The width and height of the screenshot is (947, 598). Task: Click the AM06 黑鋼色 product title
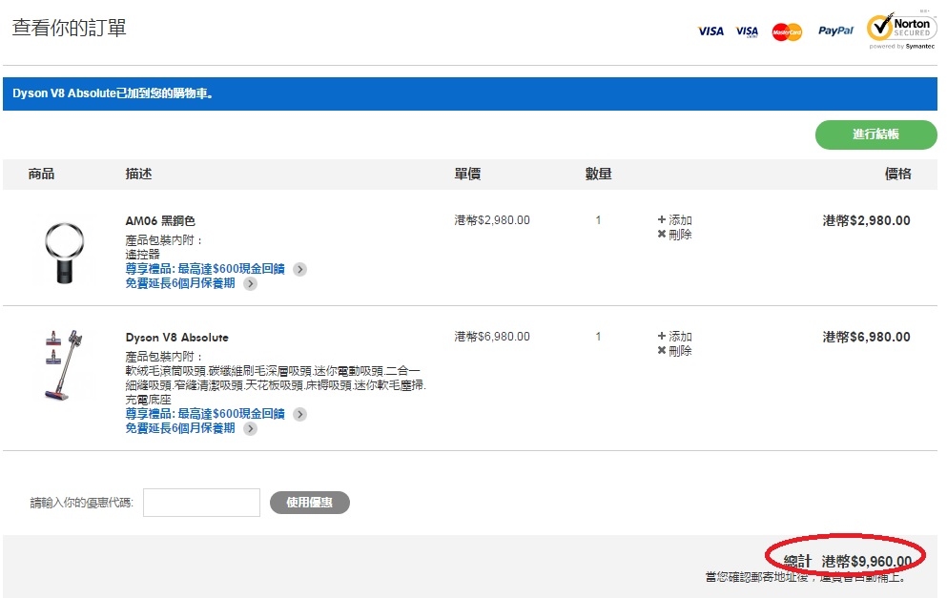pos(160,221)
